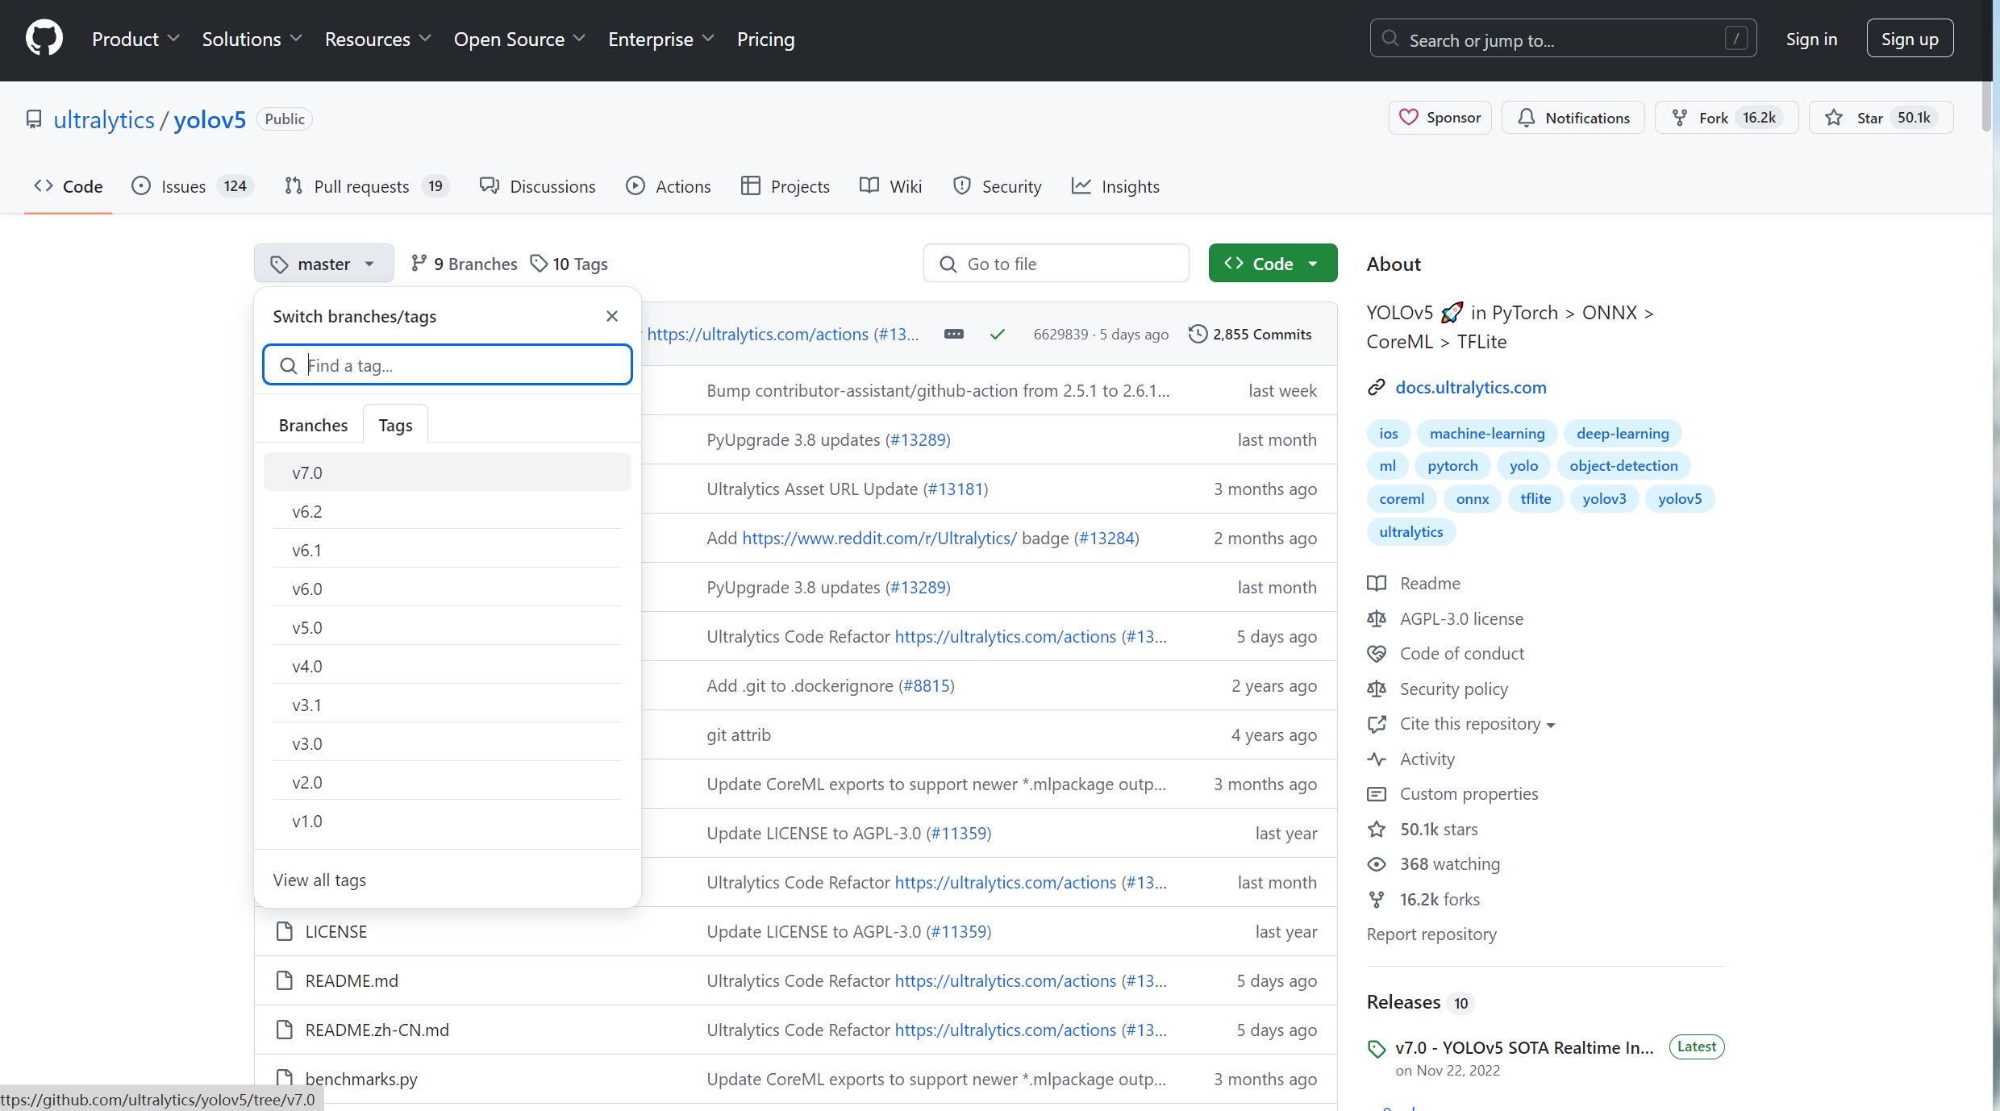
Task: Expand commit message ellipsis icon
Action: click(953, 334)
